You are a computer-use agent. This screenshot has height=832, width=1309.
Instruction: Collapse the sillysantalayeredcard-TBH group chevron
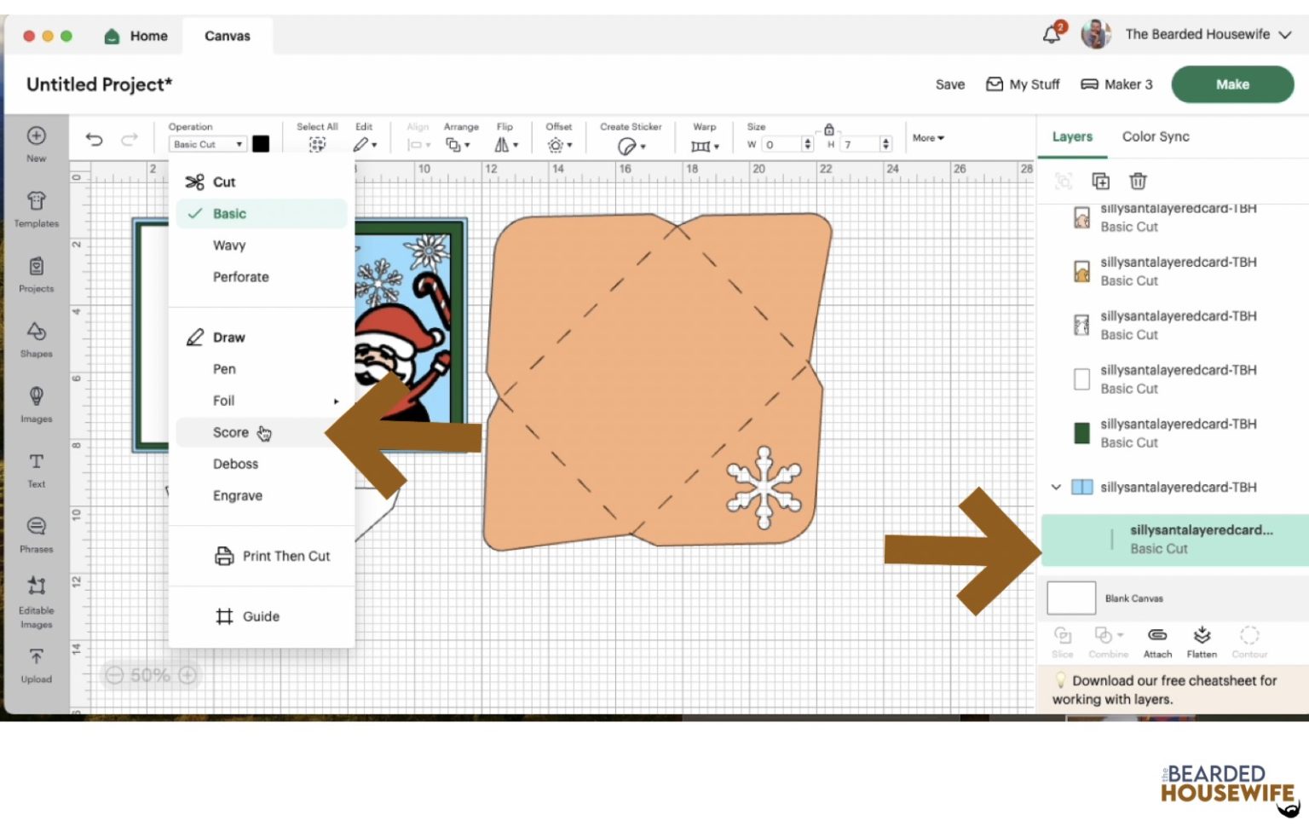tap(1056, 488)
